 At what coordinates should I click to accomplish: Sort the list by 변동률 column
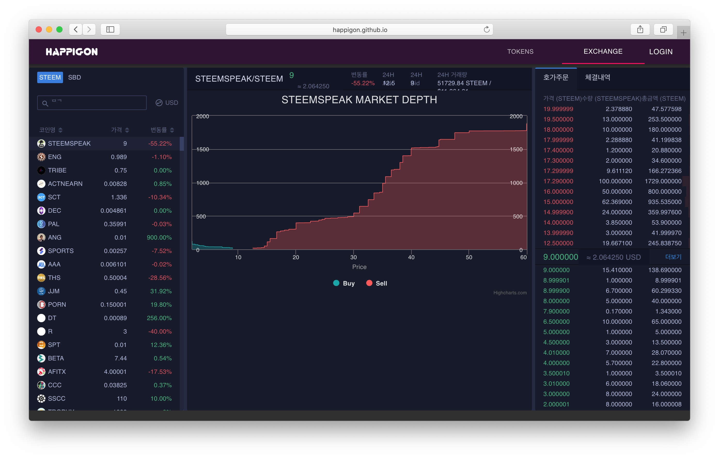(162, 130)
